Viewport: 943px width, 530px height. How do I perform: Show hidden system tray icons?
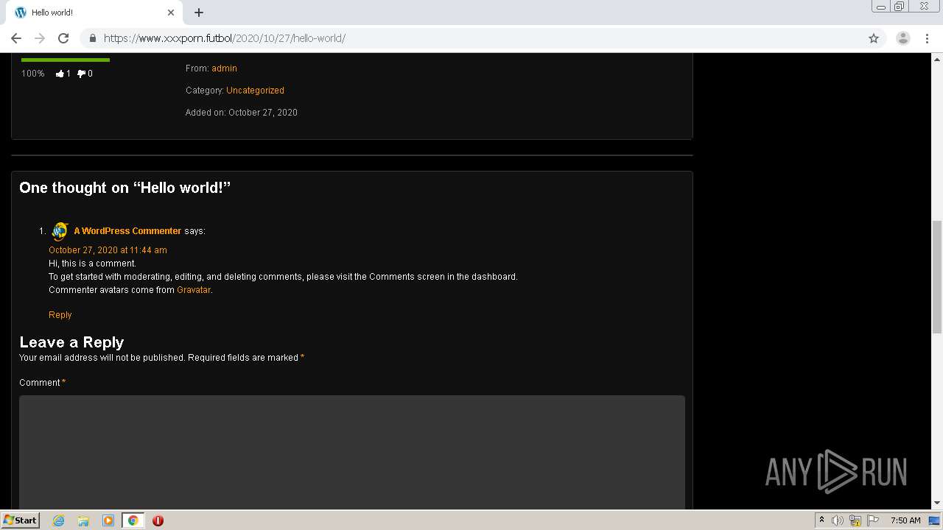point(821,520)
